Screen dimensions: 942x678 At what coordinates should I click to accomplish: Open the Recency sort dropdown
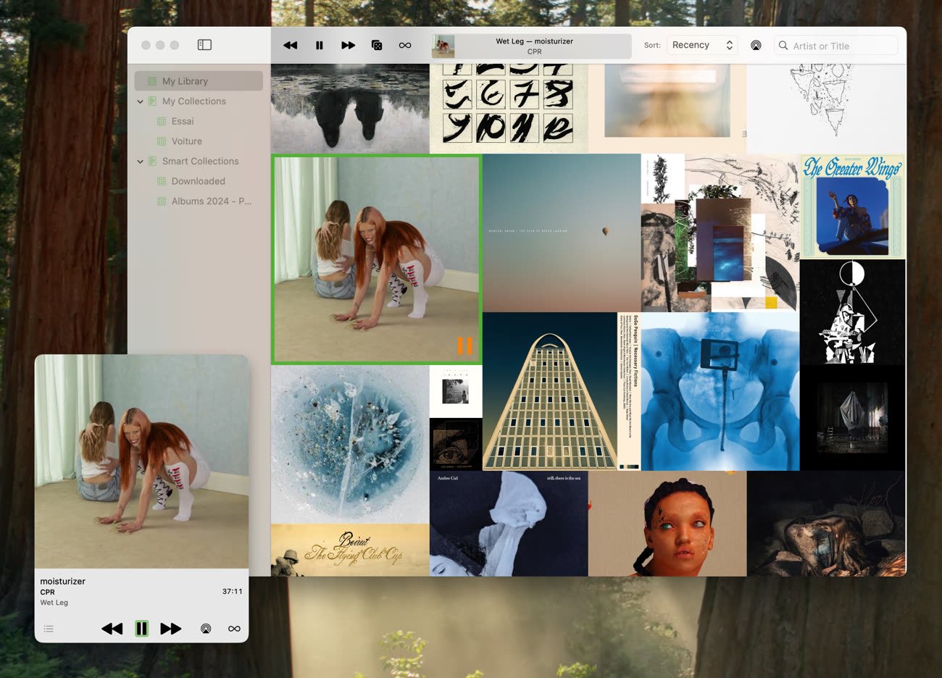(702, 45)
